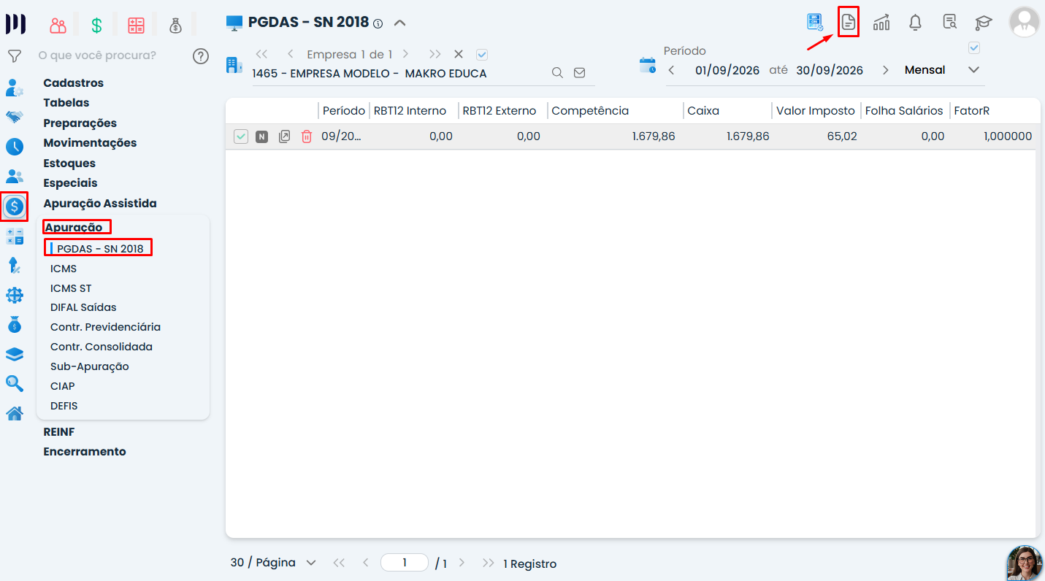The height and width of the screenshot is (581, 1045).
Task: Open the document report icon in header
Action: pos(848,22)
